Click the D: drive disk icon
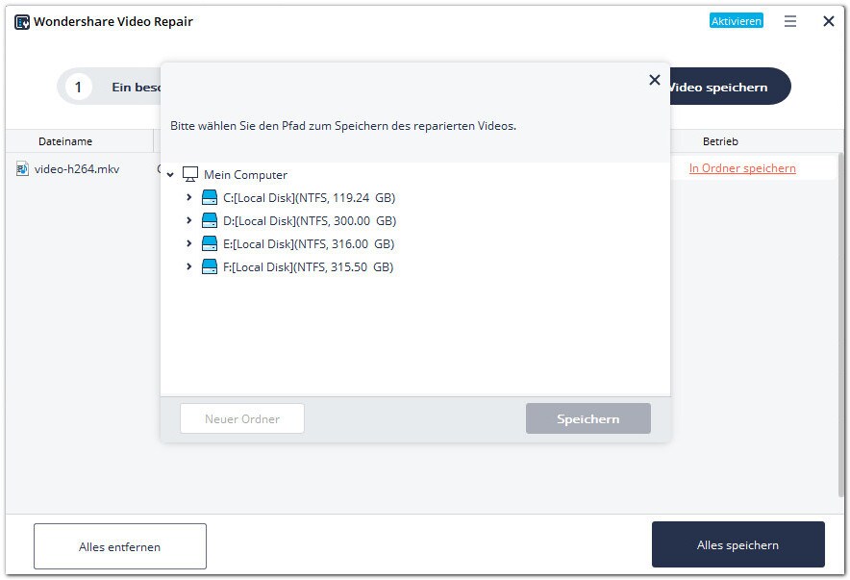The image size is (850, 580). tap(210, 221)
